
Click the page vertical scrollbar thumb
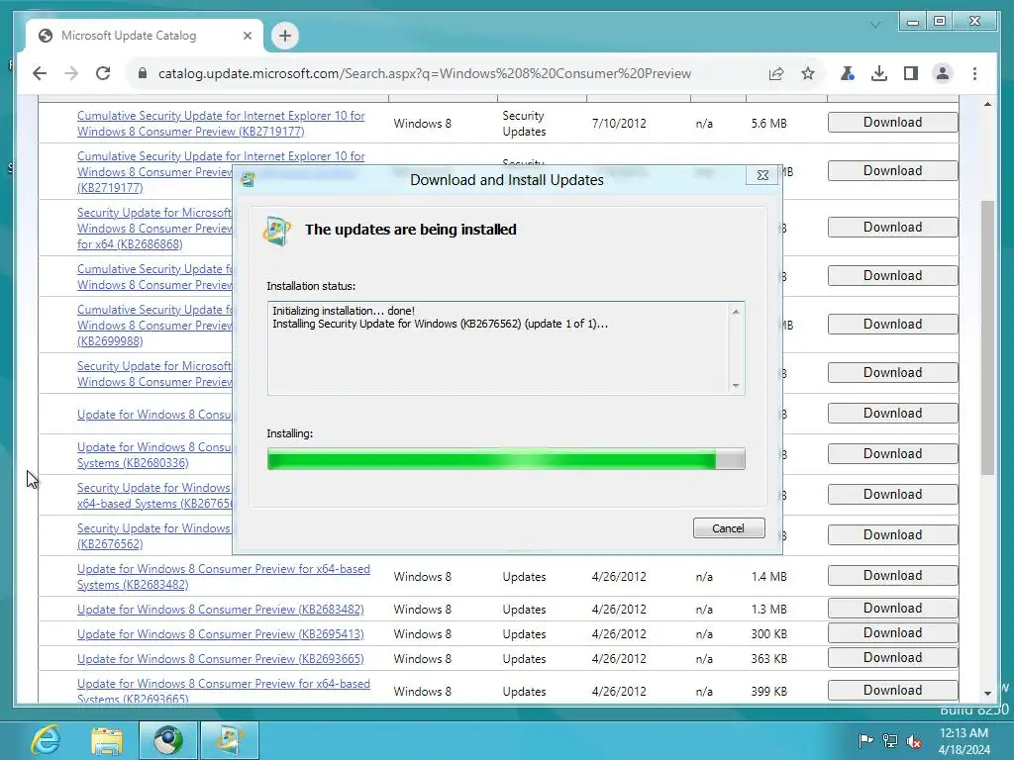pyautogui.click(x=987, y=338)
